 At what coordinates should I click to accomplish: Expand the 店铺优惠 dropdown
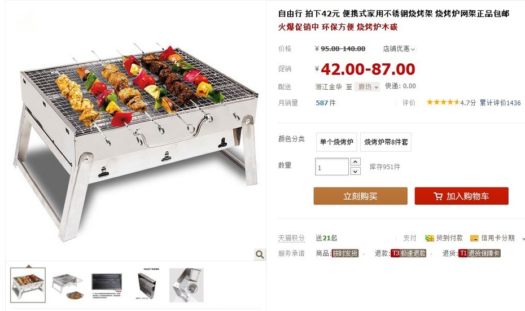coord(399,49)
